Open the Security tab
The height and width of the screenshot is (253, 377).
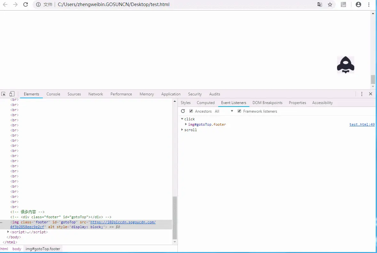[195, 94]
